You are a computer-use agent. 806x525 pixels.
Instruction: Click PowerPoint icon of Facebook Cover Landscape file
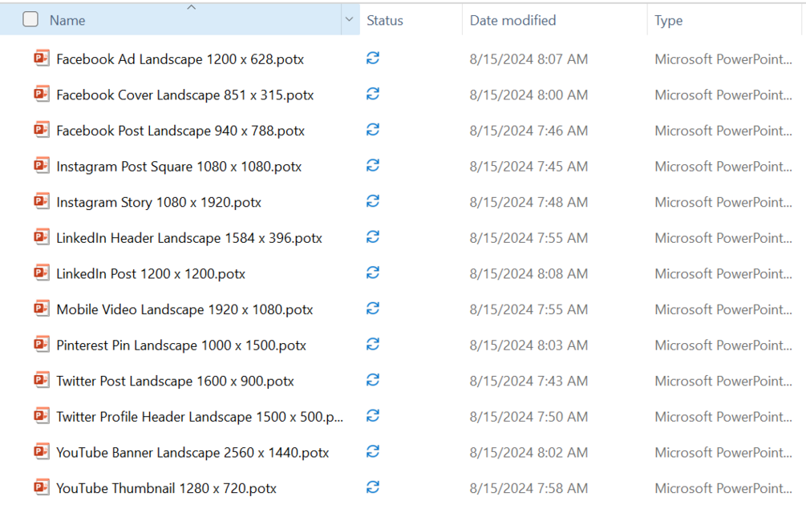pyautogui.click(x=42, y=95)
